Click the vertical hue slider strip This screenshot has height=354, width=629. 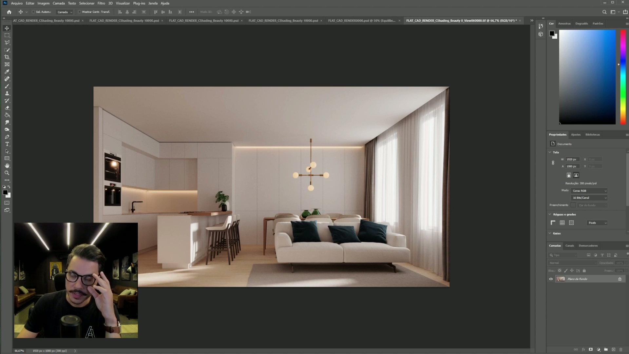pos(623,77)
